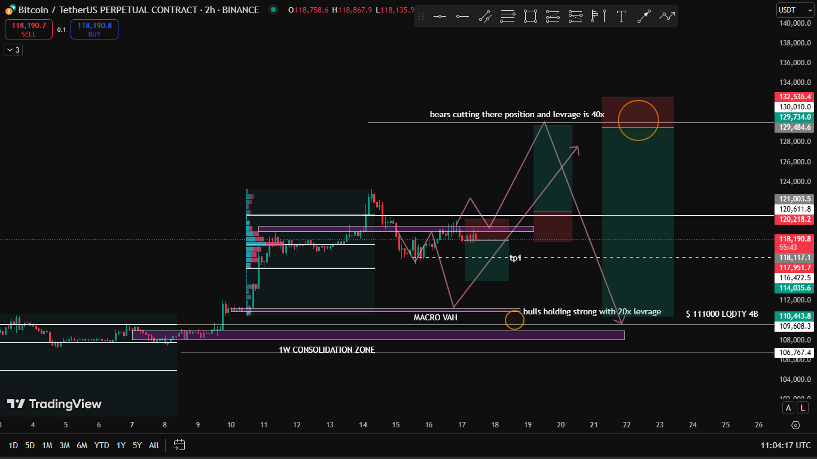Click the 121,003.5 gray price label
The width and height of the screenshot is (817, 459).
click(x=794, y=199)
